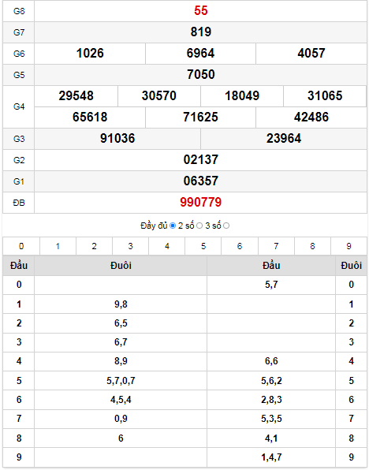Click digit filter 7 in number row
This screenshot has width=369, height=470.
(x=276, y=246)
